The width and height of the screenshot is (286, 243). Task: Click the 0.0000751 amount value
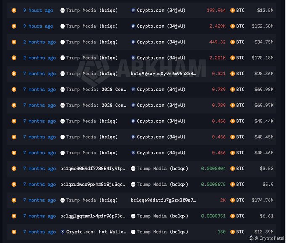213,216
